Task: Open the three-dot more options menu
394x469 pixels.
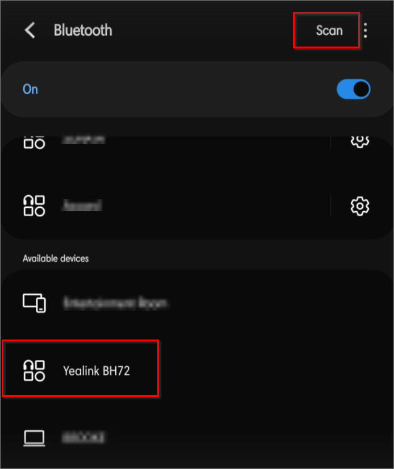Action: click(366, 31)
